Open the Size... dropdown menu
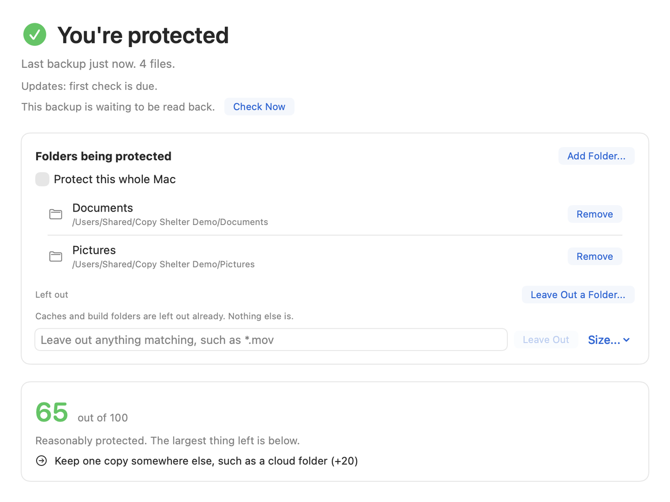The height and width of the screenshot is (502, 670). (x=609, y=340)
